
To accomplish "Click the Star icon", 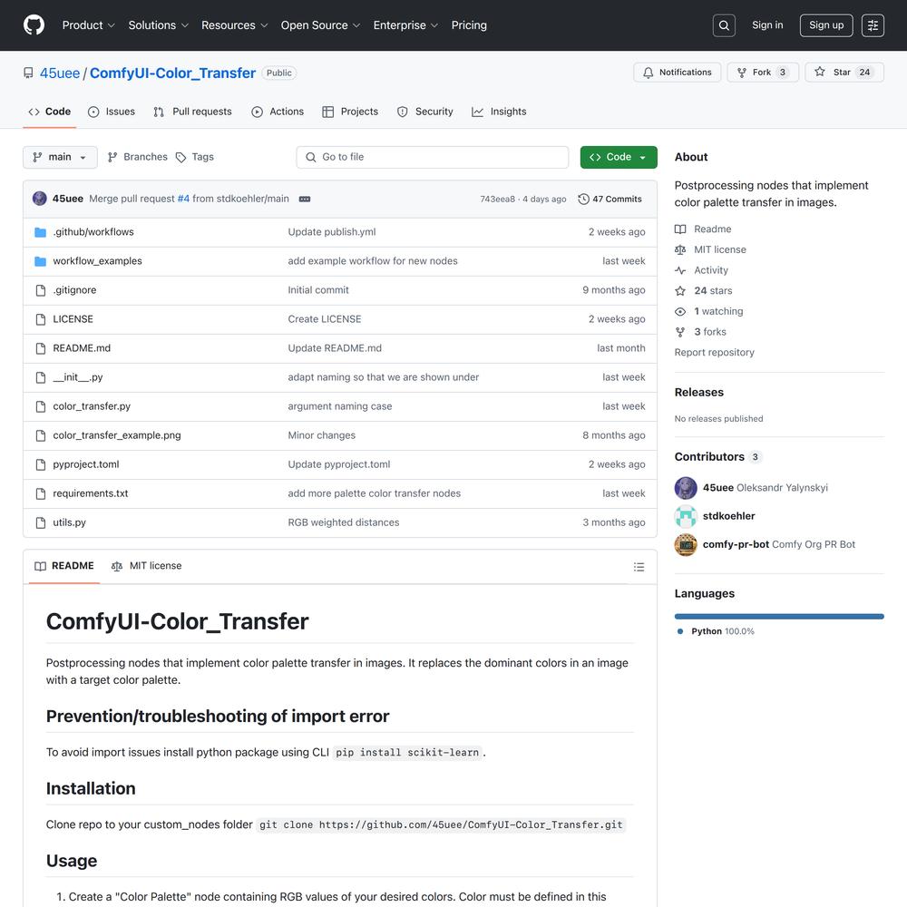I will point(820,72).
